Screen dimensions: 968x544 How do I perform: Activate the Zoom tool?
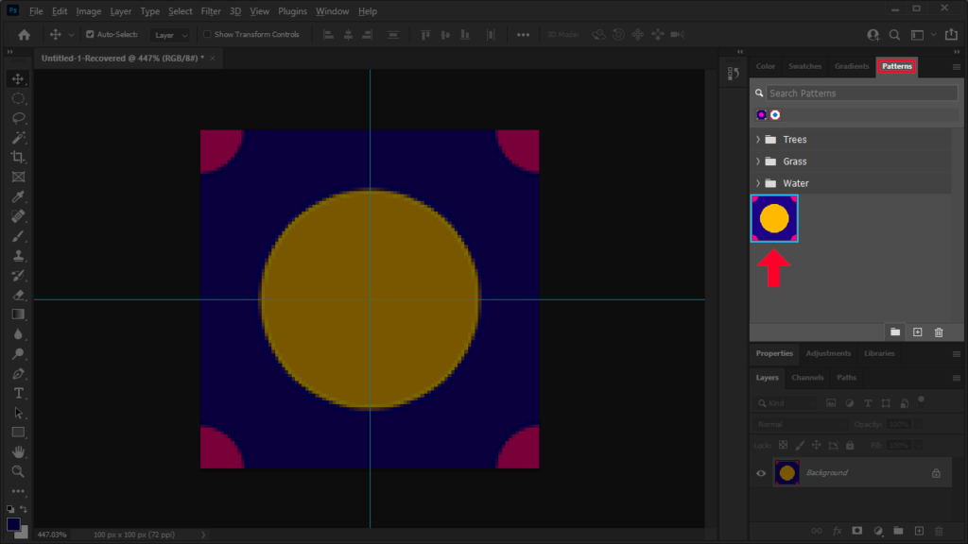(x=18, y=471)
